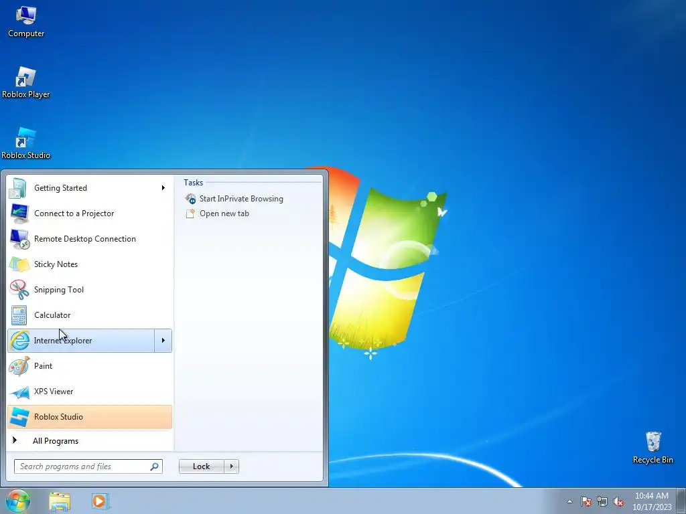Show hidden icons in system tray
686x514 pixels.
[x=569, y=501]
